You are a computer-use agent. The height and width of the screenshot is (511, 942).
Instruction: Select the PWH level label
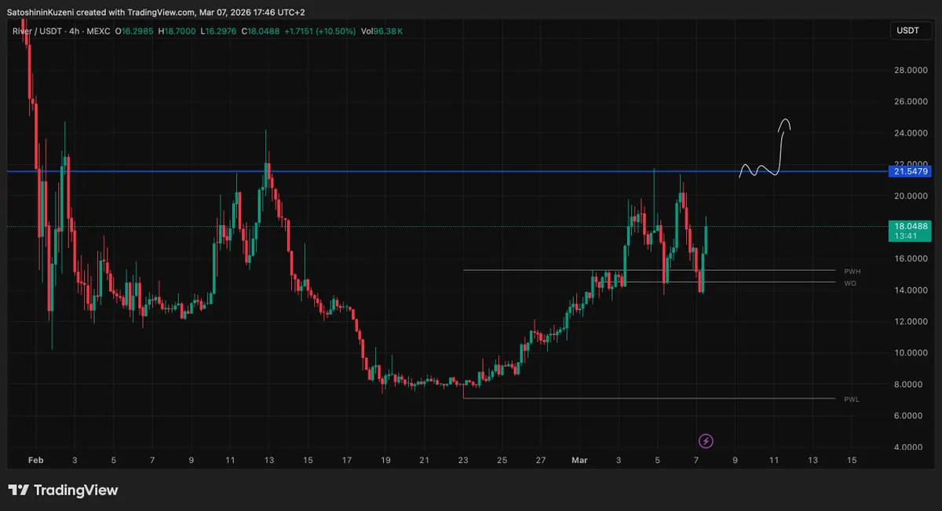853,271
